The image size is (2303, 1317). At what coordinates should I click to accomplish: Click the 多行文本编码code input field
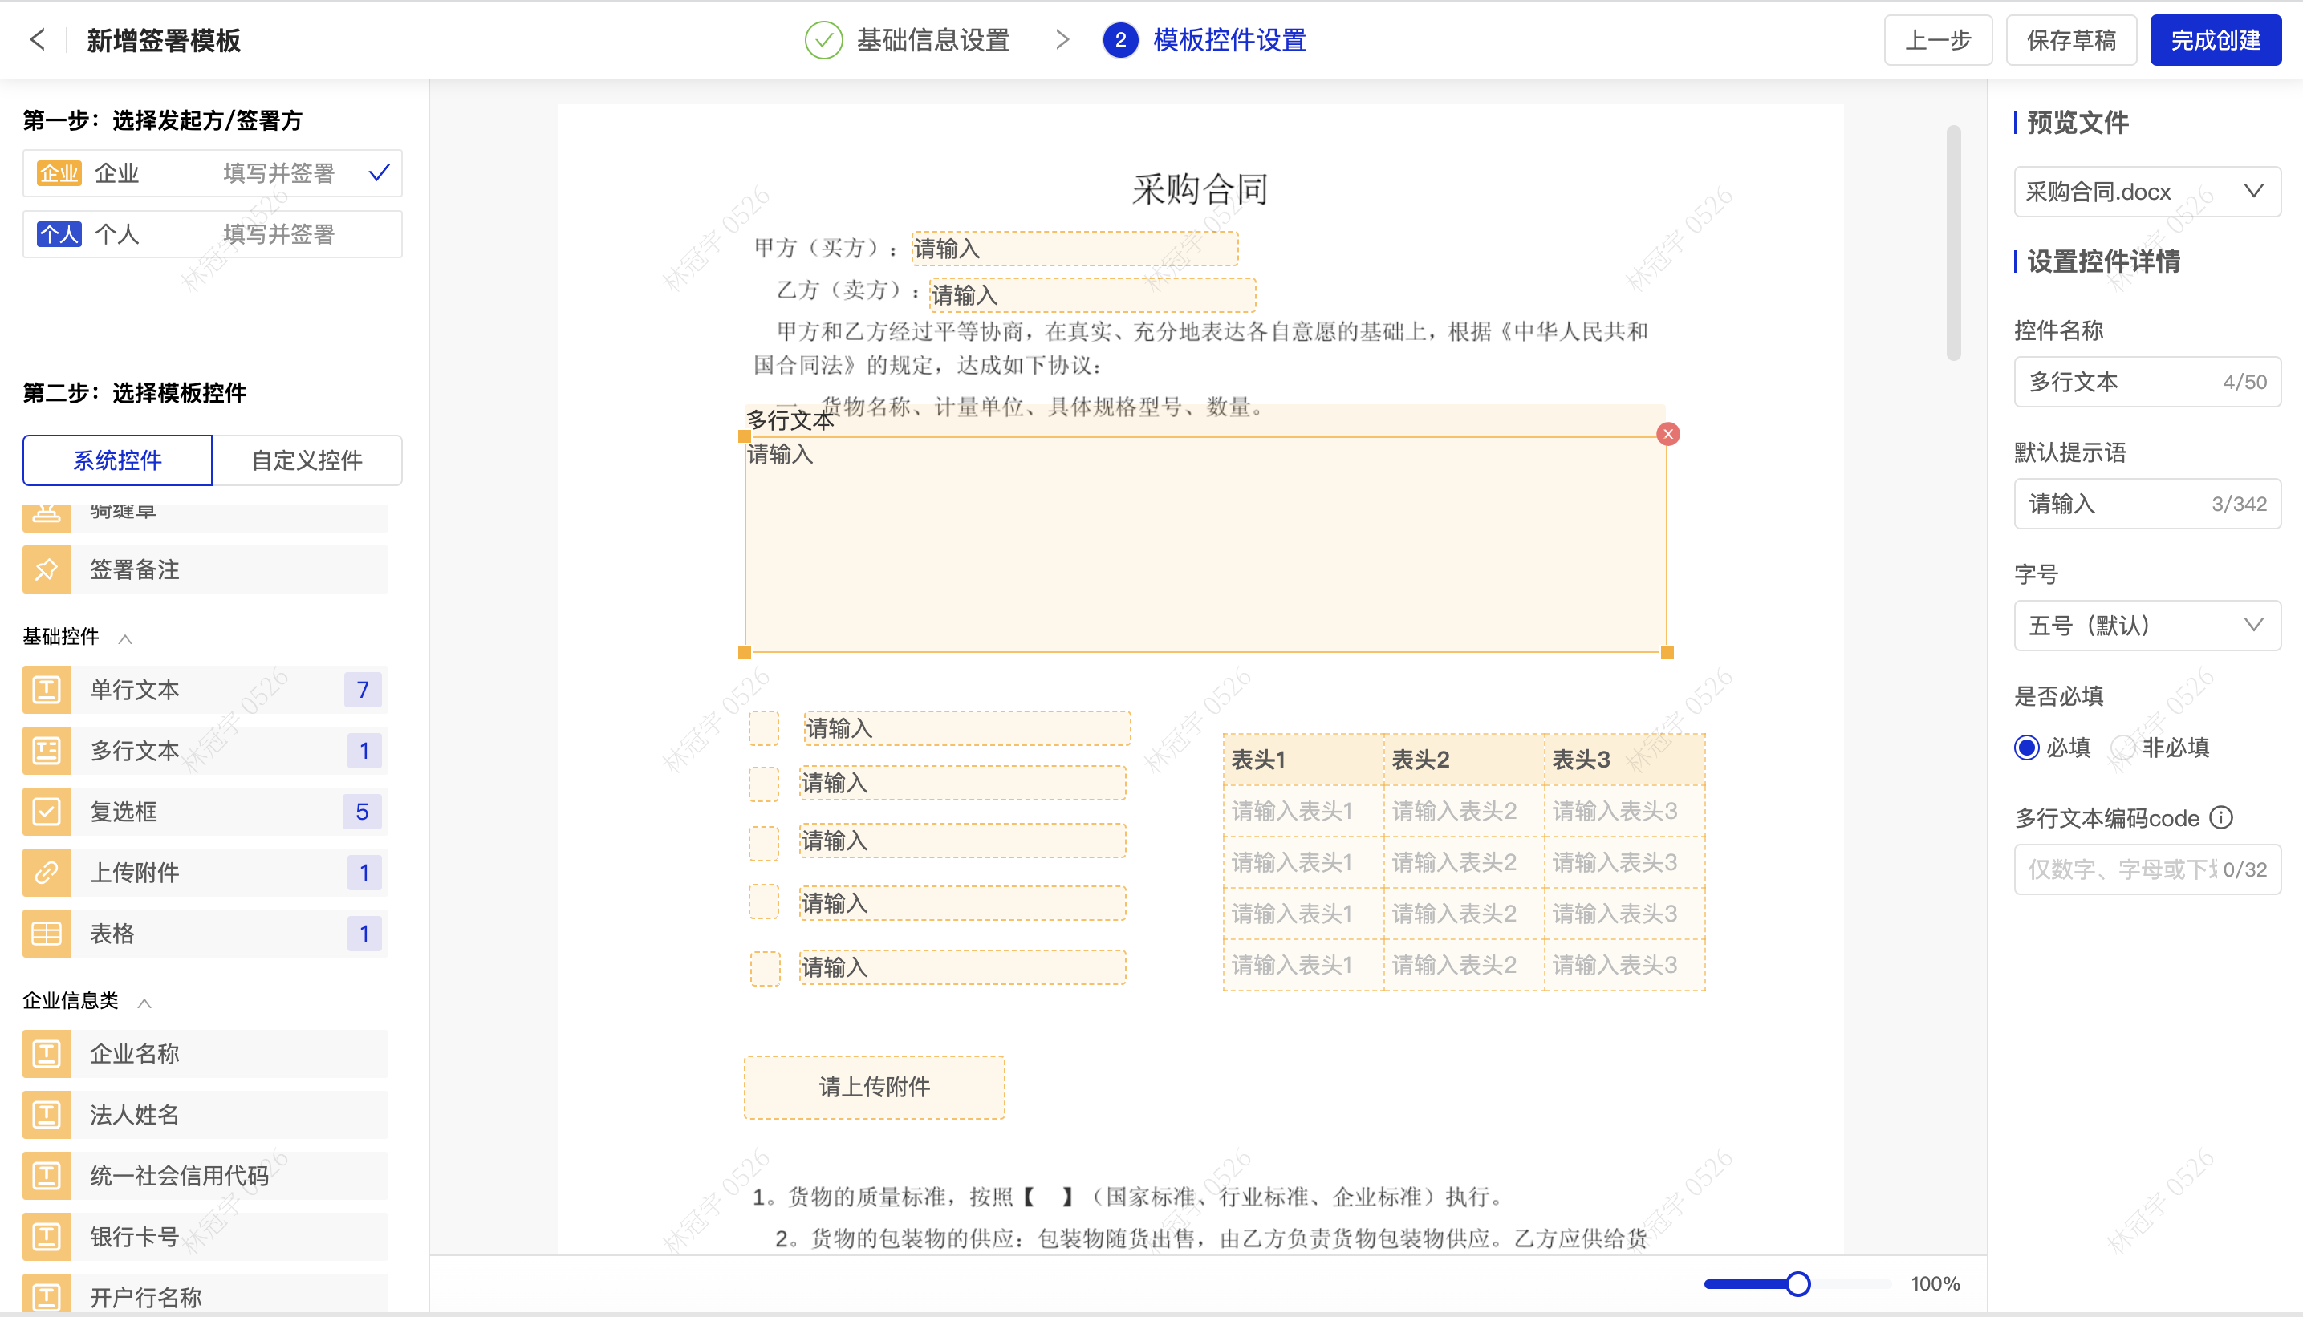[2147, 869]
